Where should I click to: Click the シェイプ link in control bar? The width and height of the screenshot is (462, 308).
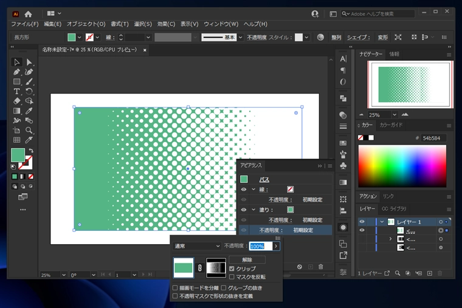click(358, 38)
